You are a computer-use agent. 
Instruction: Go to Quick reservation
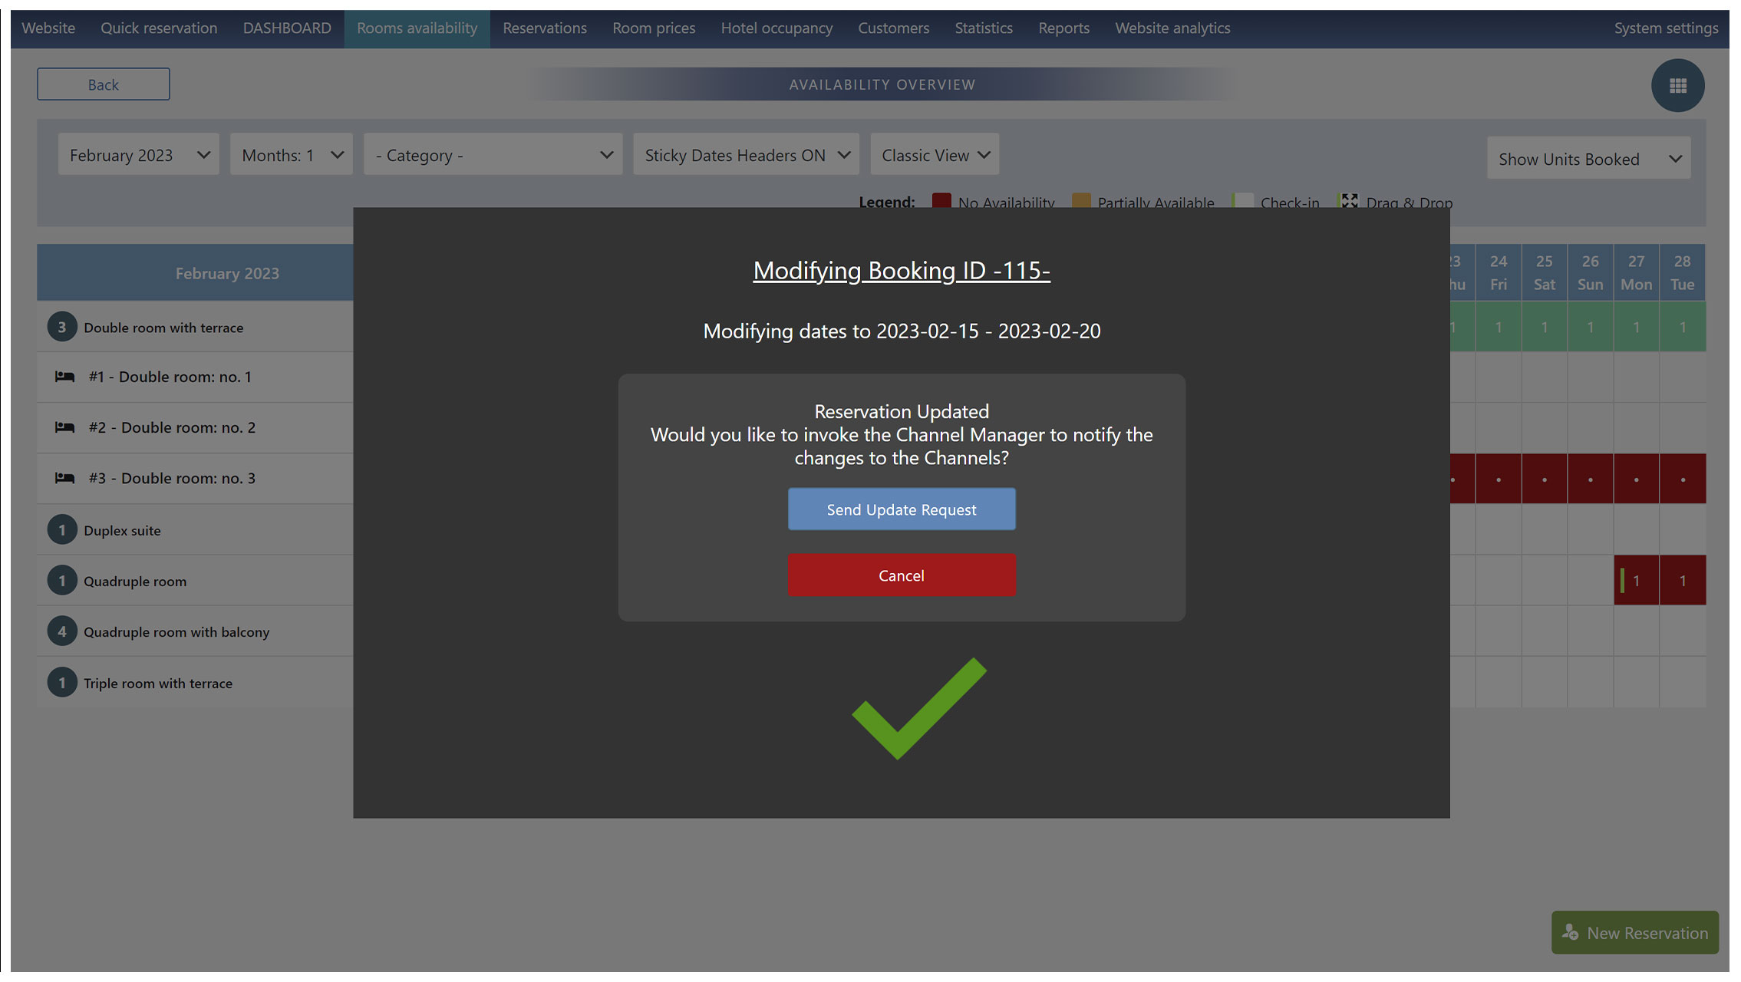coord(159,28)
